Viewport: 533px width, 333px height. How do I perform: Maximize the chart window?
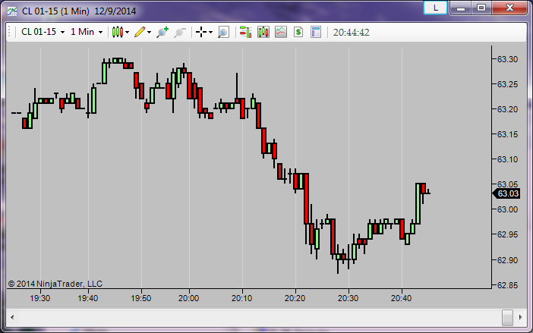(x=481, y=8)
